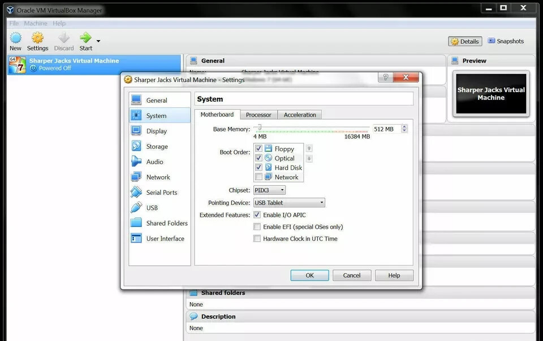Decrease base memory with the down stepper
Viewport: 543px width, 341px height.
click(x=404, y=131)
